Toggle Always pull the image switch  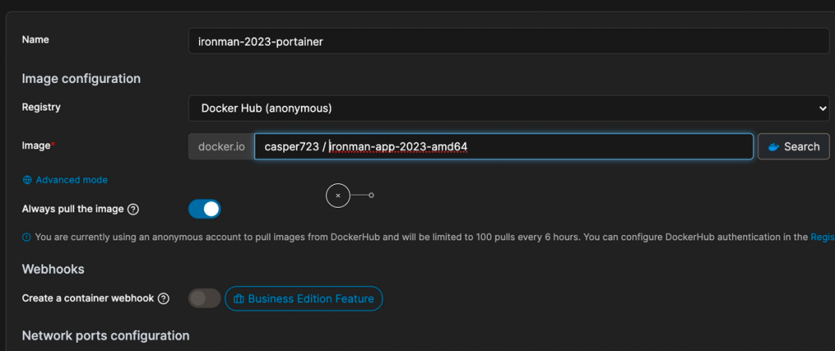(205, 209)
